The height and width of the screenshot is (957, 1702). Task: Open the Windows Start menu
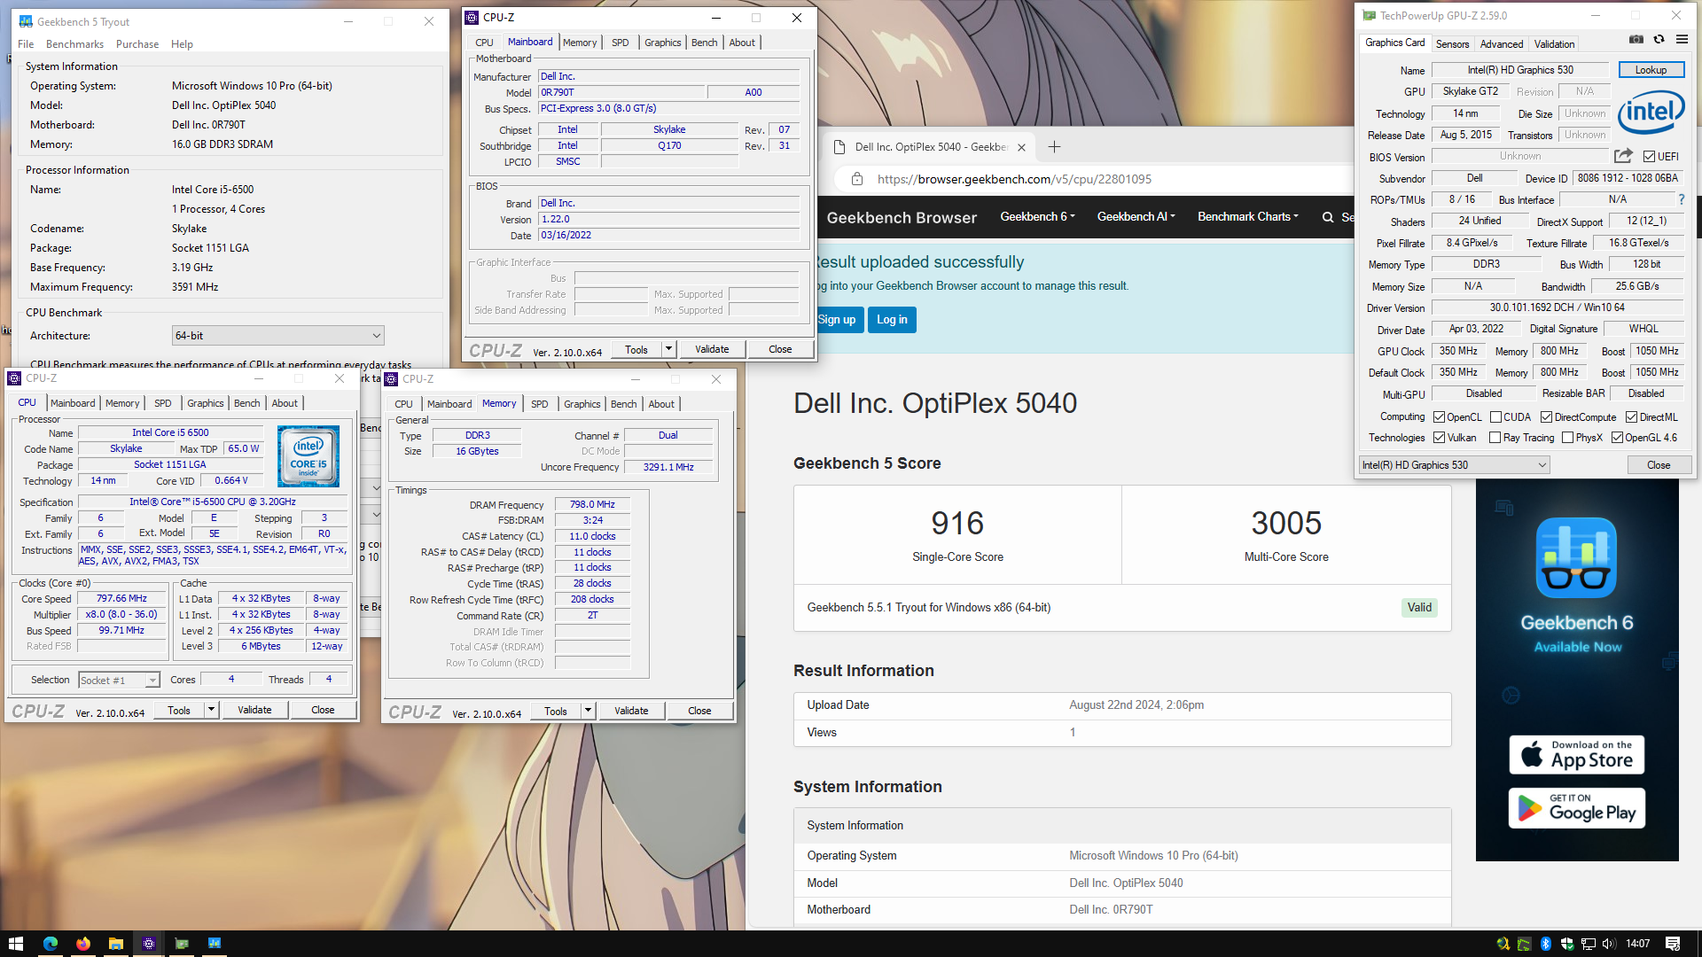(15, 944)
